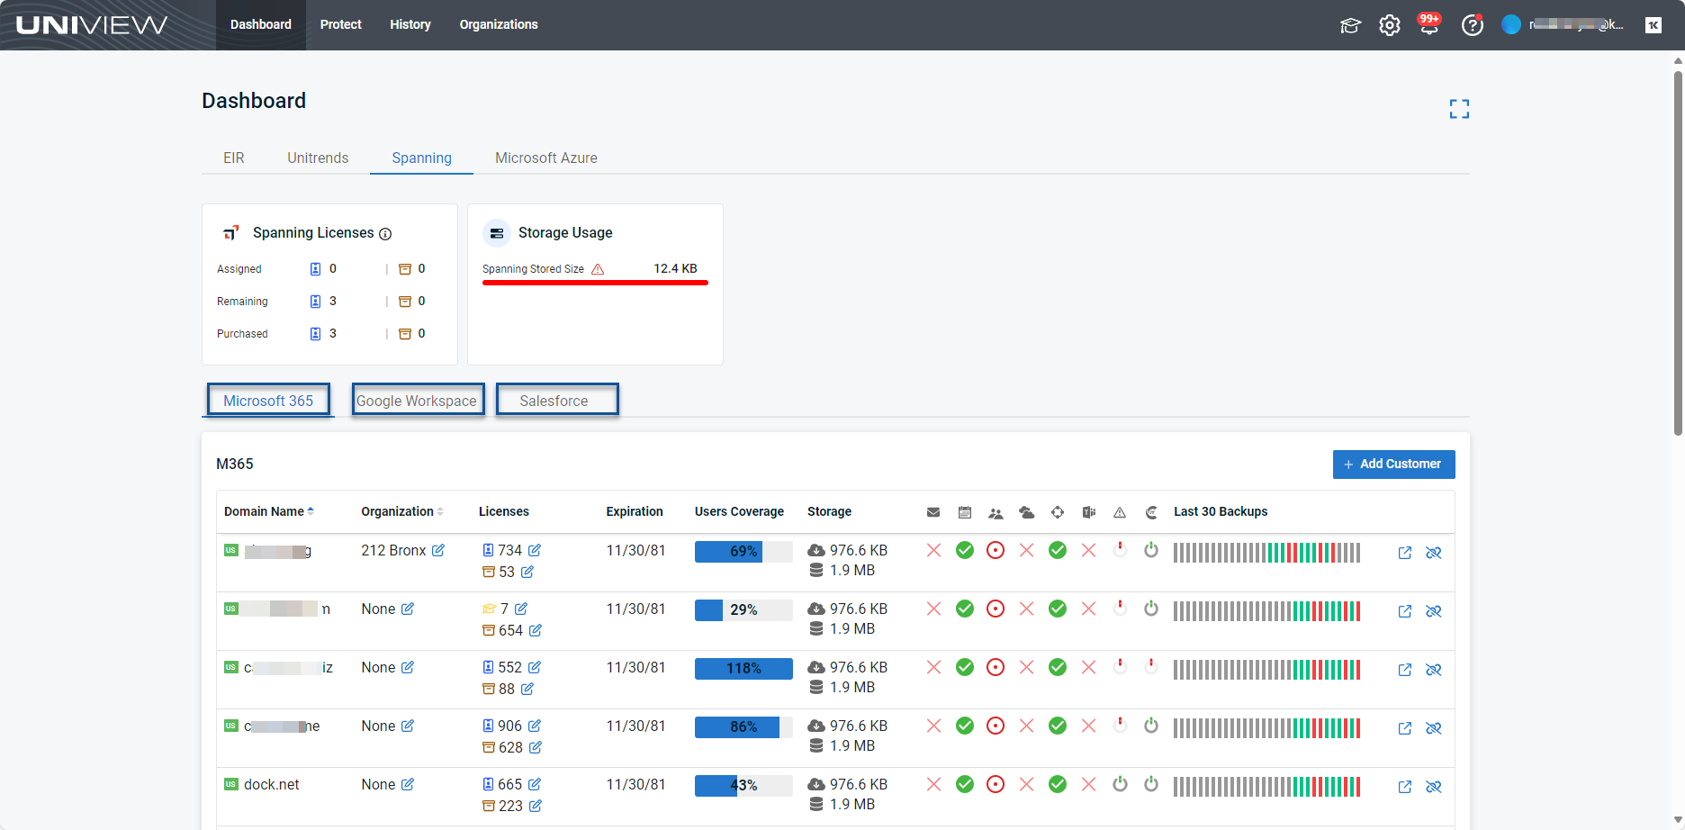Unlink the dock.net customer
The image size is (1685, 830).
pos(1434,787)
